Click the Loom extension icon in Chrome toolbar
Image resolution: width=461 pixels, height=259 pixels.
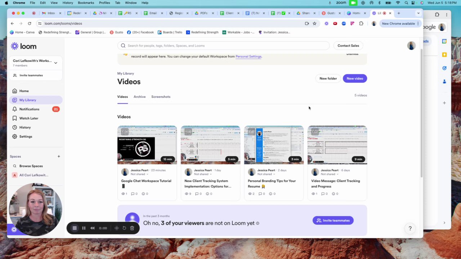point(326,23)
